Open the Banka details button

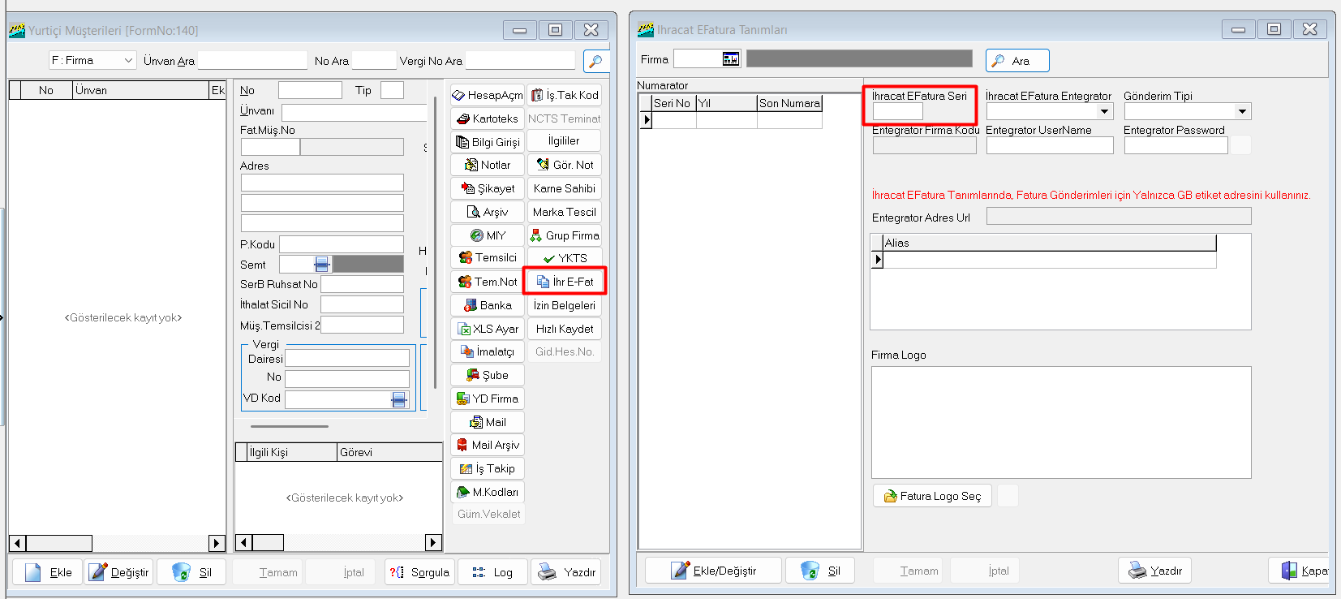click(x=487, y=305)
